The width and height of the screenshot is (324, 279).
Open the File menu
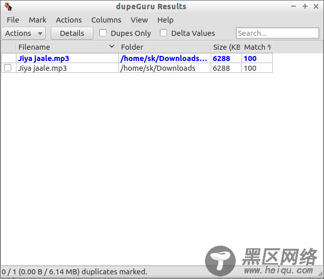[13, 20]
